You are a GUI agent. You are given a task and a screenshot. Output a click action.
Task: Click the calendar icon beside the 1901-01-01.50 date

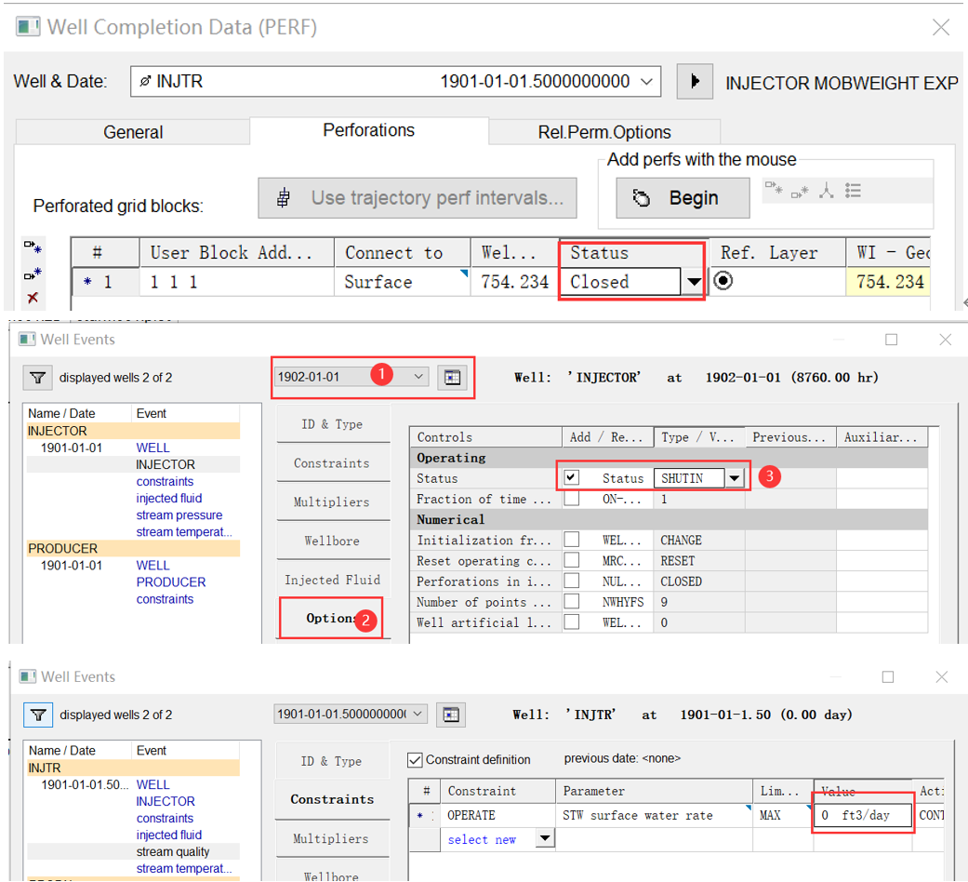pos(451,715)
